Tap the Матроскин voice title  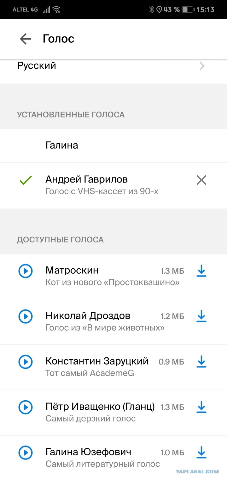click(72, 270)
